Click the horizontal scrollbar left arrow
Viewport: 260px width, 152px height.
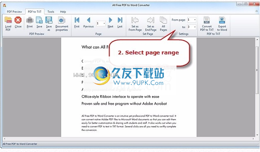pos(5,139)
